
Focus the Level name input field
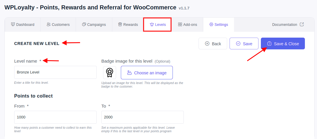(x=56, y=72)
